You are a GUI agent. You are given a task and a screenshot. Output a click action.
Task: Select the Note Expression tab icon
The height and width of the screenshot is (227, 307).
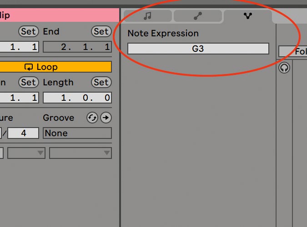tap(248, 16)
